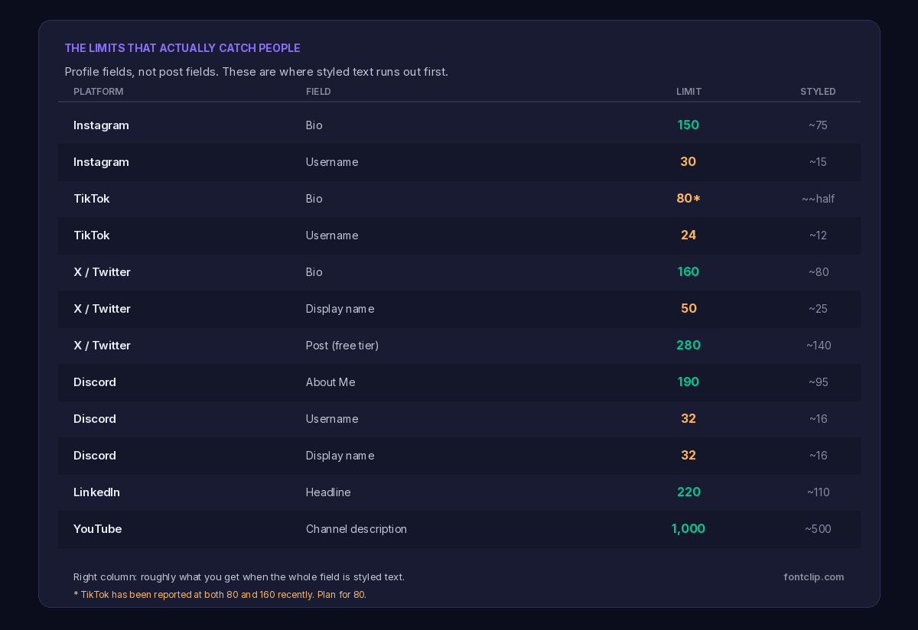Select the limit value 50
Image resolution: width=918 pixels, height=630 pixels.
pyautogui.click(x=688, y=308)
